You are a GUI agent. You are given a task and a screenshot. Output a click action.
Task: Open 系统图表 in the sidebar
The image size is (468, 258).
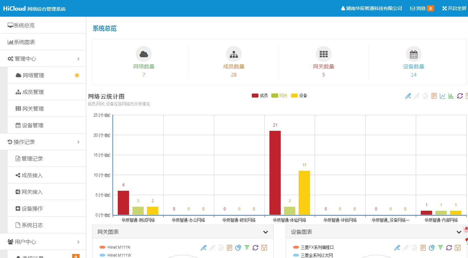coord(24,42)
